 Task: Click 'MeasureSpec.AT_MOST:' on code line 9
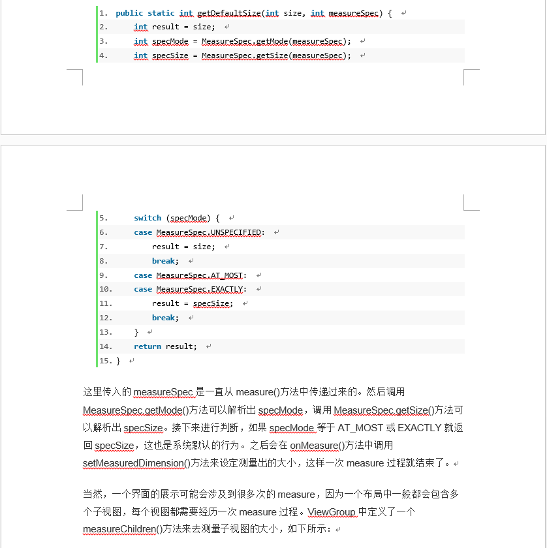tap(202, 275)
